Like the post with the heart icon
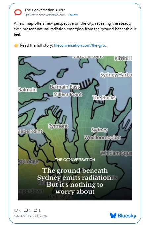Image resolution: width=149 pixels, height=225 pixels. point(16,210)
